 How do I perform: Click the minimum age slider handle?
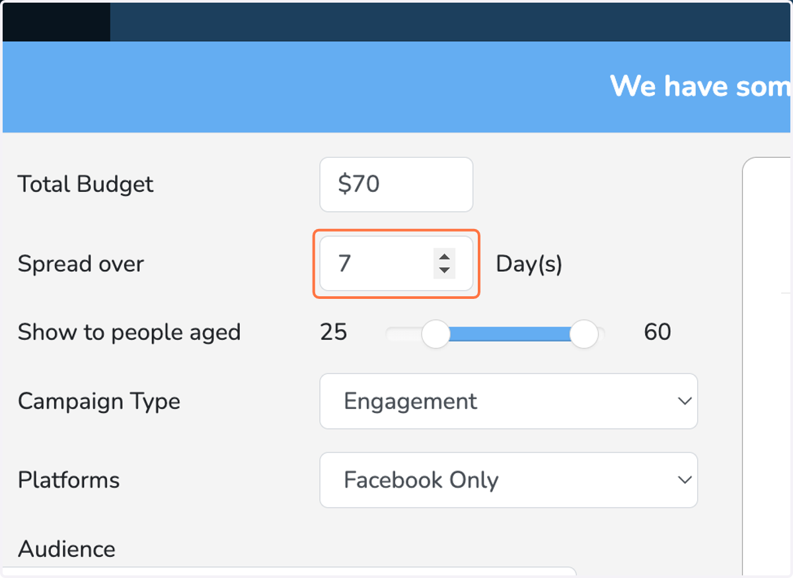coord(435,335)
